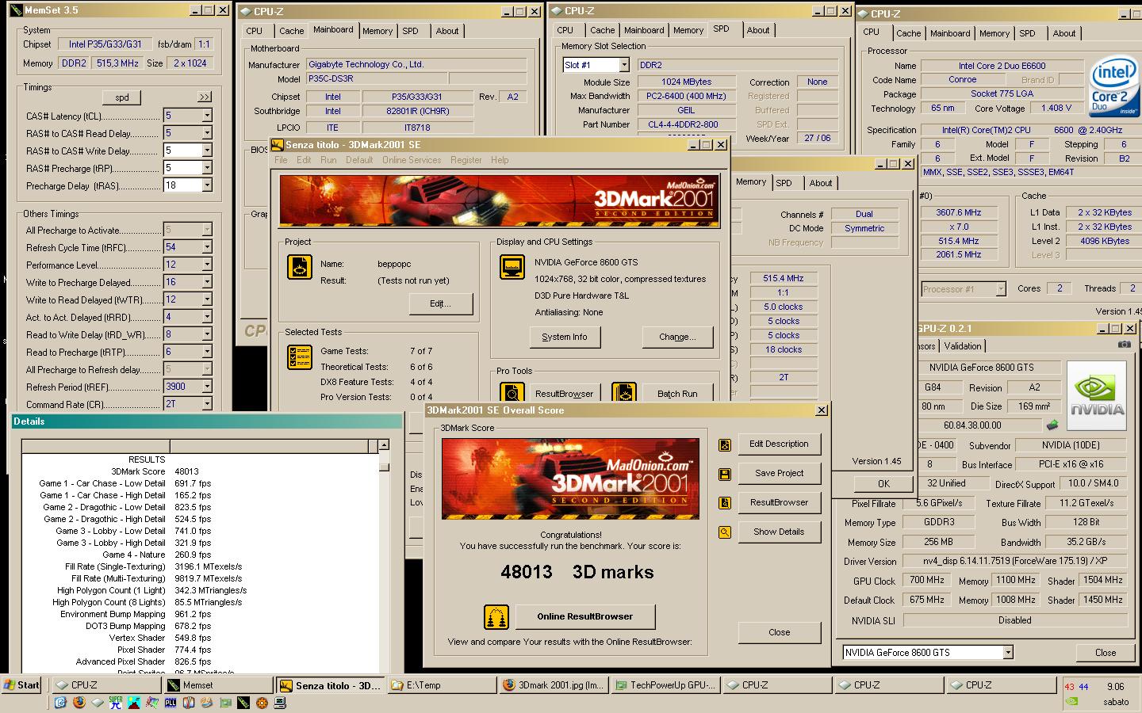This screenshot has height=713, width=1142.
Task: Click the ResultBrowser magnifier icon in Pro Tools
Action: (512, 393)
